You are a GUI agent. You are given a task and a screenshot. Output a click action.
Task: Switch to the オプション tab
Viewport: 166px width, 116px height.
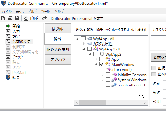58,59
